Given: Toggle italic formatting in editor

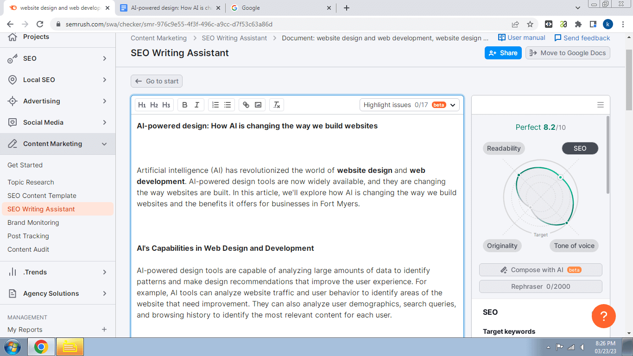Looking at the screenshot, I should pos(196,105).
